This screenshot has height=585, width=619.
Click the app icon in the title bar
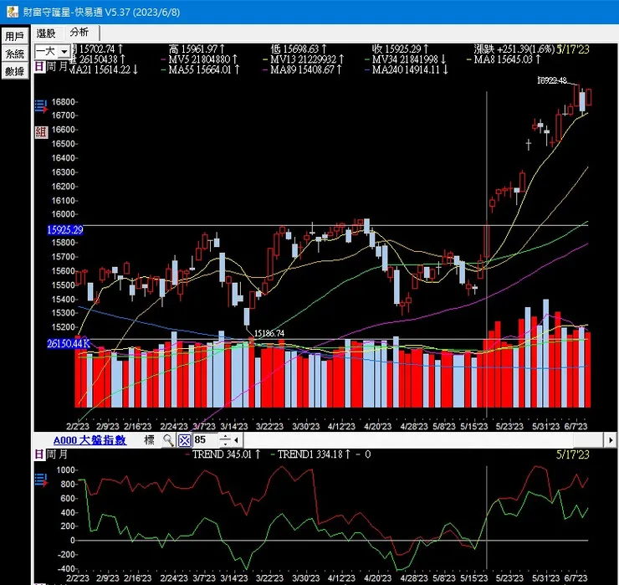[13, 12]
